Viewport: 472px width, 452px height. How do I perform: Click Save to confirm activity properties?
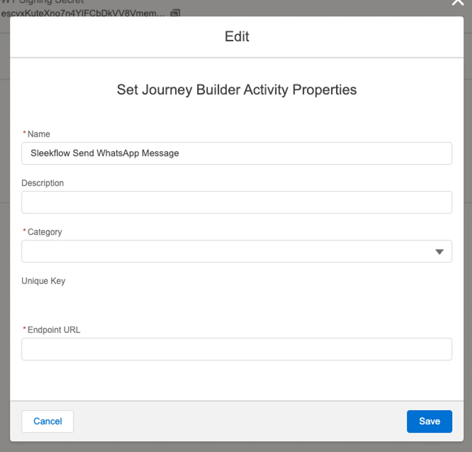[x=429, y=421]
